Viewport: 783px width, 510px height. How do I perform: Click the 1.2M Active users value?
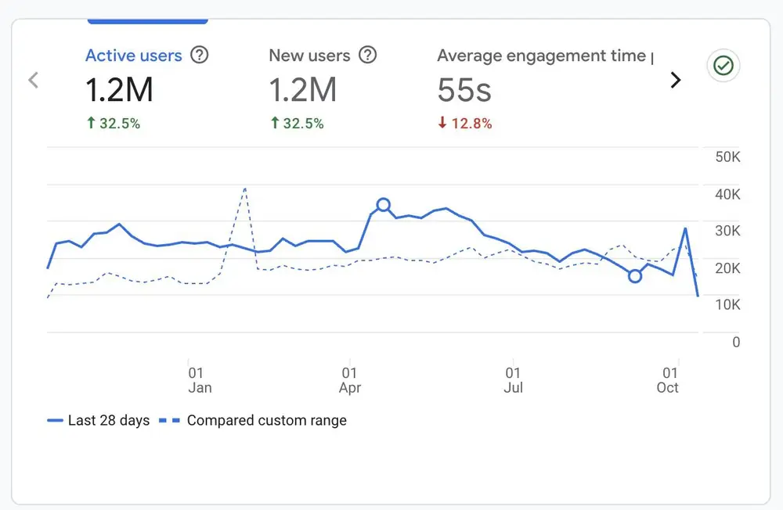[x=119, y=90]
